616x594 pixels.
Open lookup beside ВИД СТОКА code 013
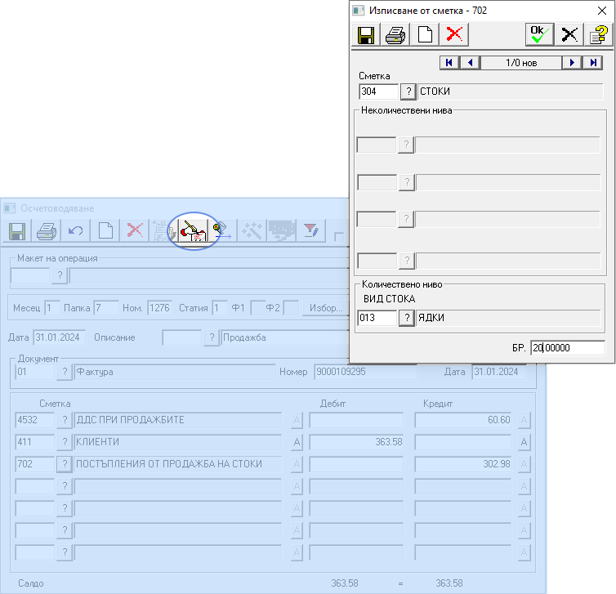[408, 318]
